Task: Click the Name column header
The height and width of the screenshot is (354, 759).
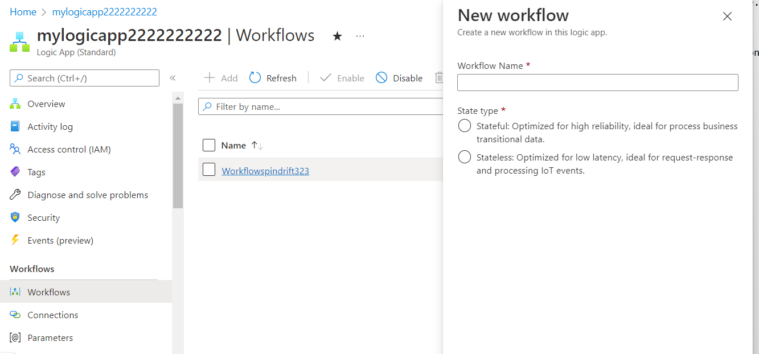Action: [233, 145]
